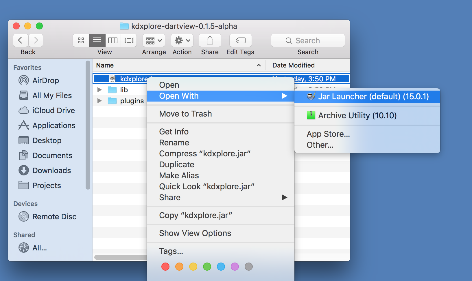The image size is (472, 281).
Task: Select All… under Shared
Action: (33, 248)
